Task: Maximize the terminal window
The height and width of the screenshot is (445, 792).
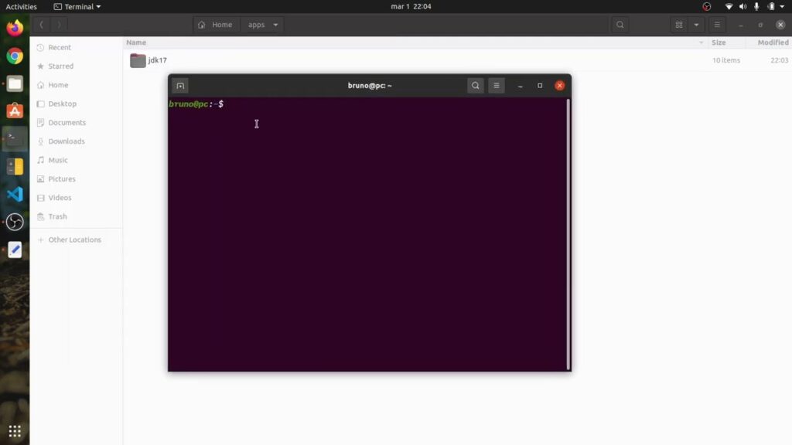Action: 540,86
